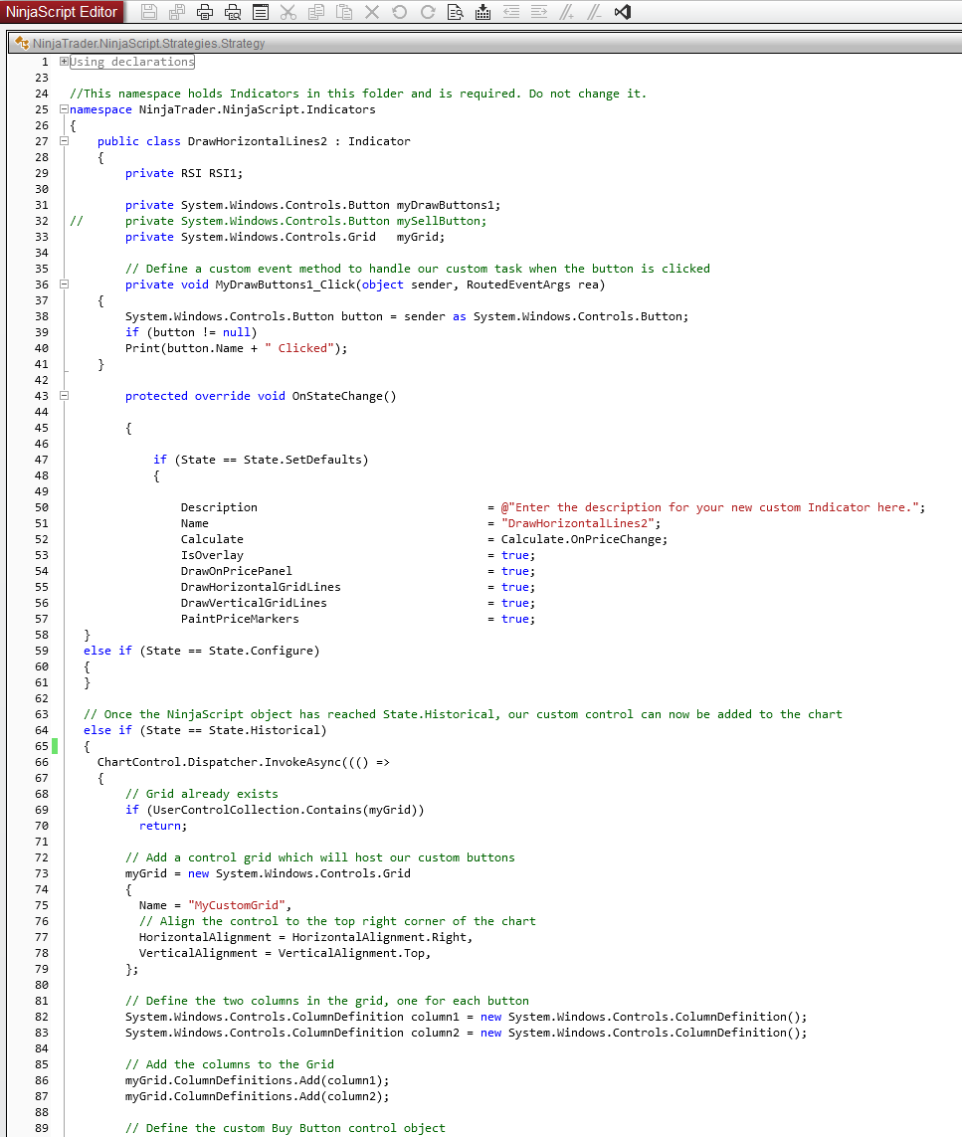
Task: Click the 'Clicked' string in the Print statement
Action: tap(299, 348)
